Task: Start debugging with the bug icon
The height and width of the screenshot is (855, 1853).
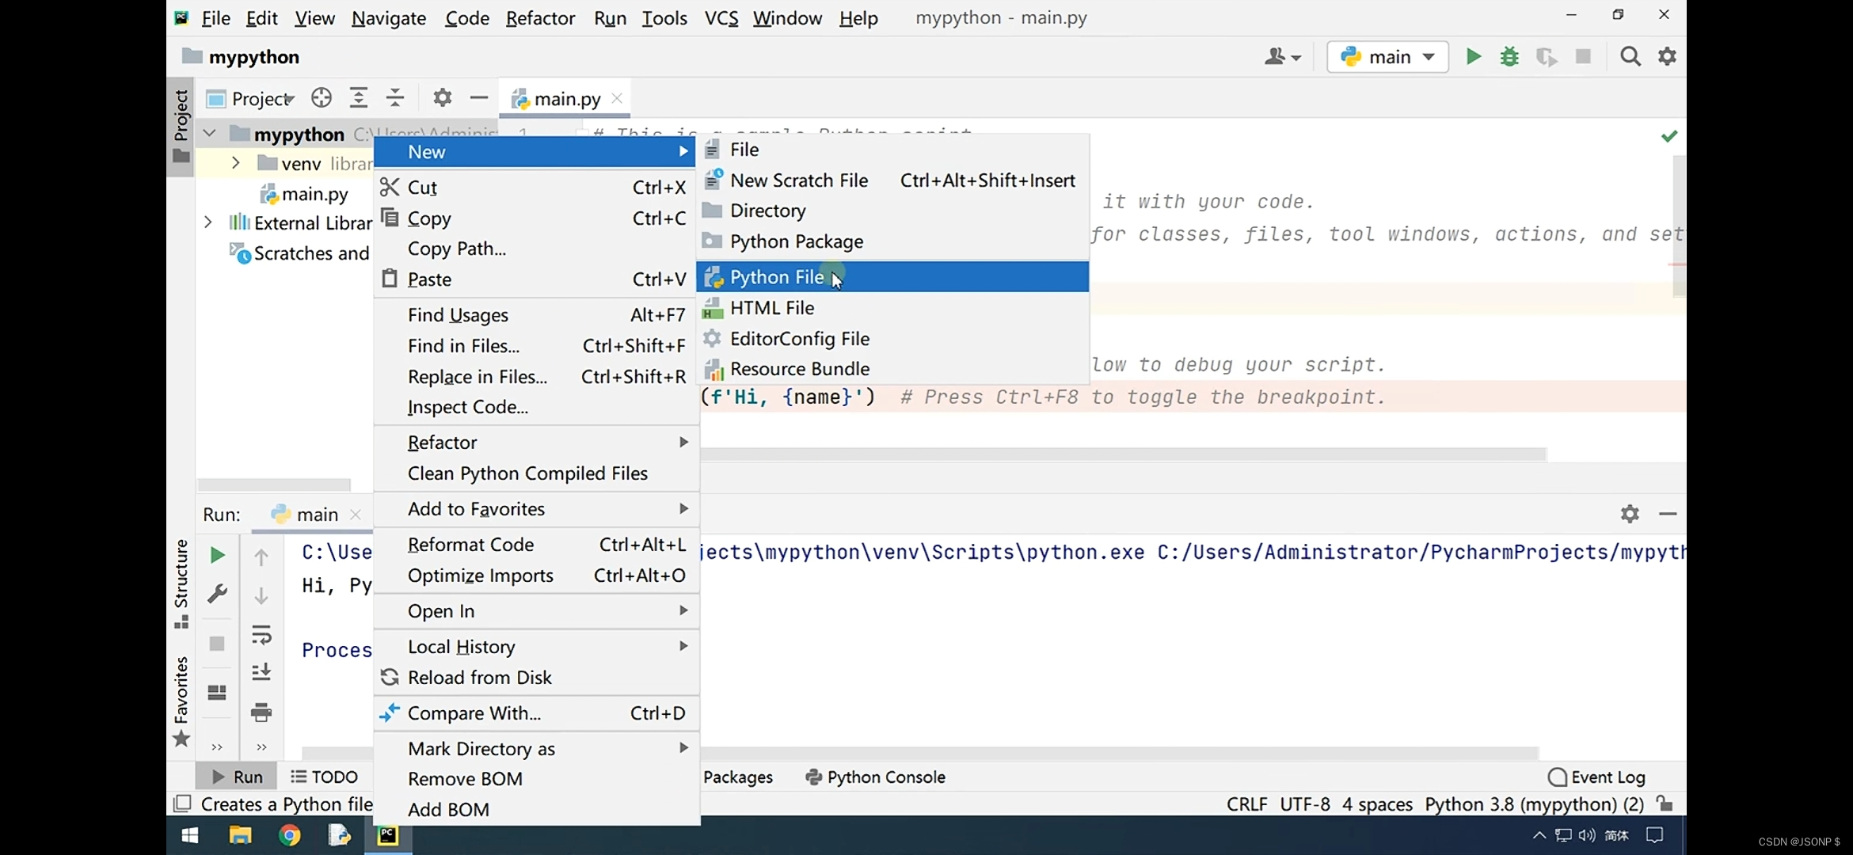Action: tap(1509, 57)
